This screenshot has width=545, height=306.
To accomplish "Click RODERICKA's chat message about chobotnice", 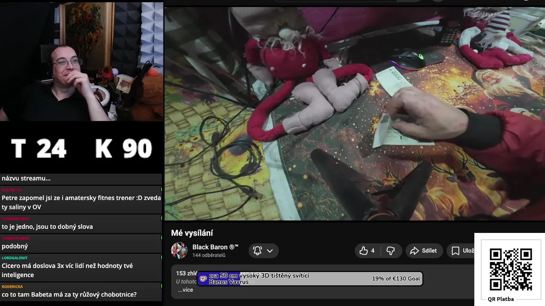I will (81, 292).
